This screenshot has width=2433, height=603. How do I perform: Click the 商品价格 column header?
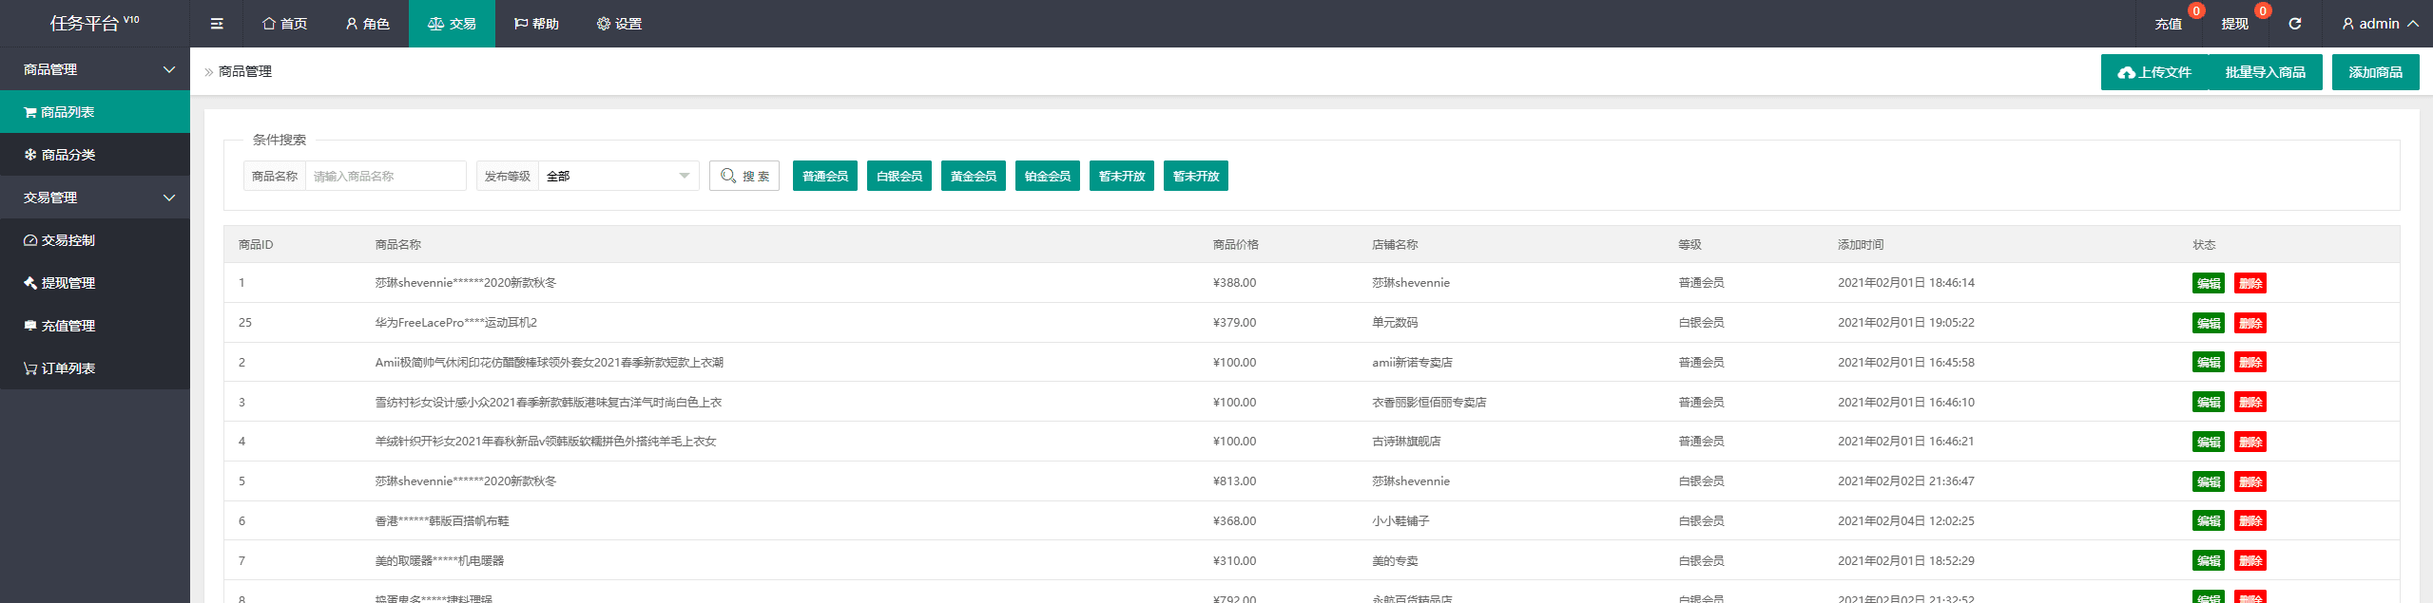pyautogui.click(x=1235, y=245)
